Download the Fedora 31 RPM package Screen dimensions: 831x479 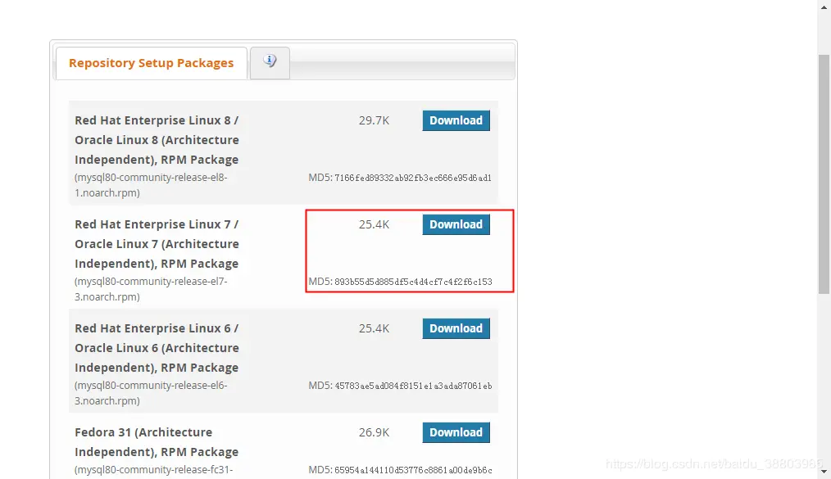(x=456, y=432)
